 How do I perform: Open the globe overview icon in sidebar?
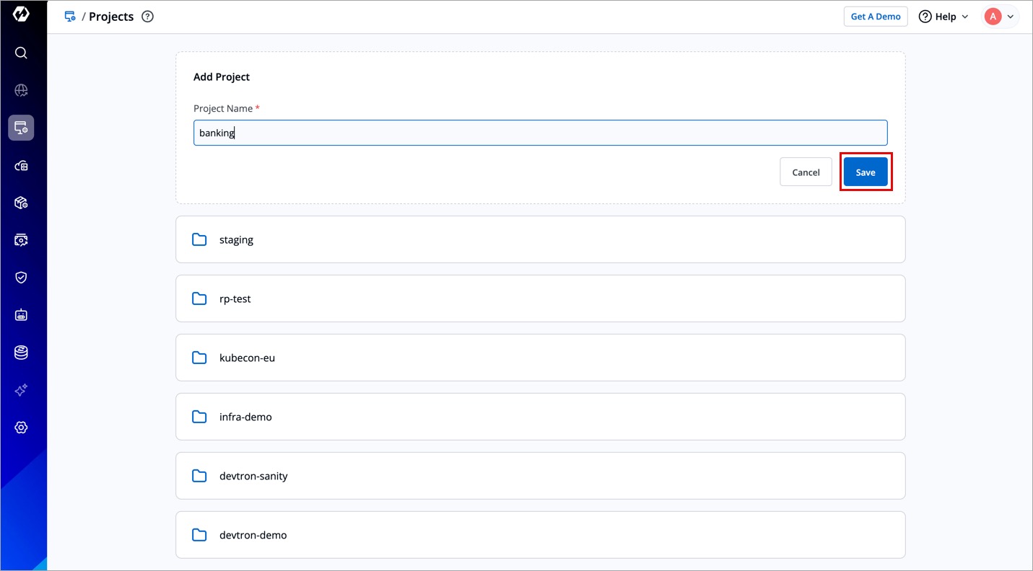(21, 90)
